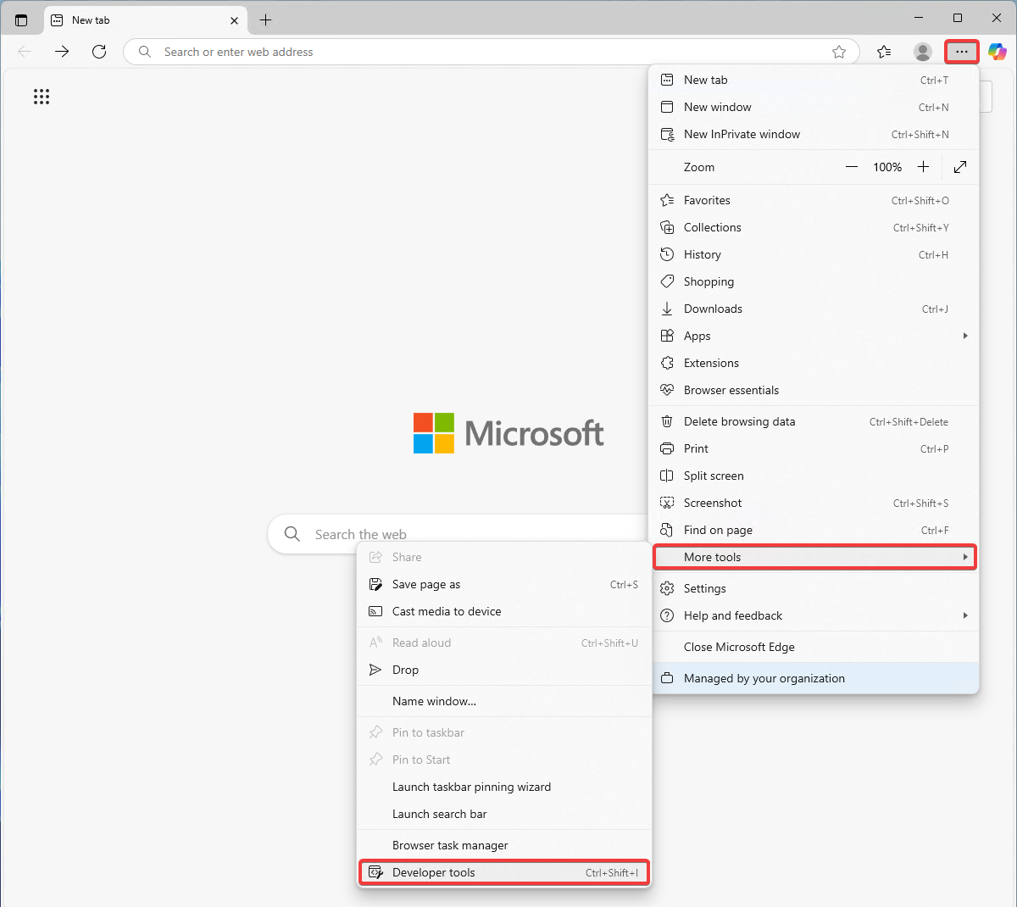The height and width of the screenshot is (907, 1017).
Task: Open a new tab with plus button
Action: click(x=265, y=19)
